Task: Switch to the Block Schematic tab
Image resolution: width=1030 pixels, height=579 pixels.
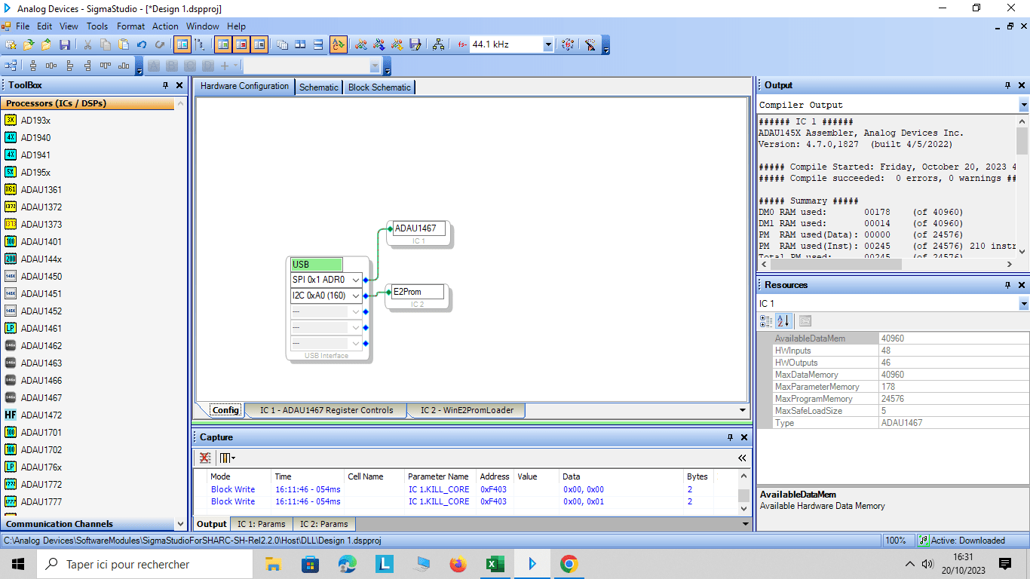Action: pyautogui.click(x=379, y=87)
